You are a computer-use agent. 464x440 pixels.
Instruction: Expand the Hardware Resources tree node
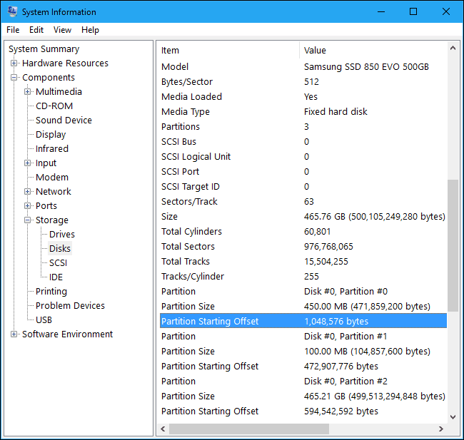[x=14, y=63]
